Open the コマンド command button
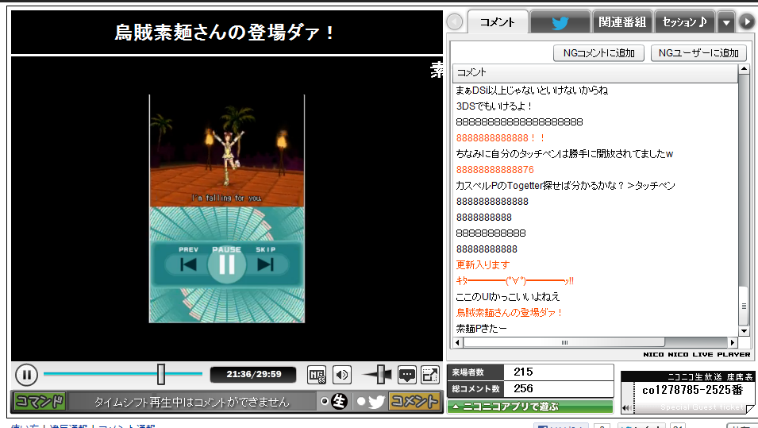This screenshot has width=758, height=428. point(40,402)
